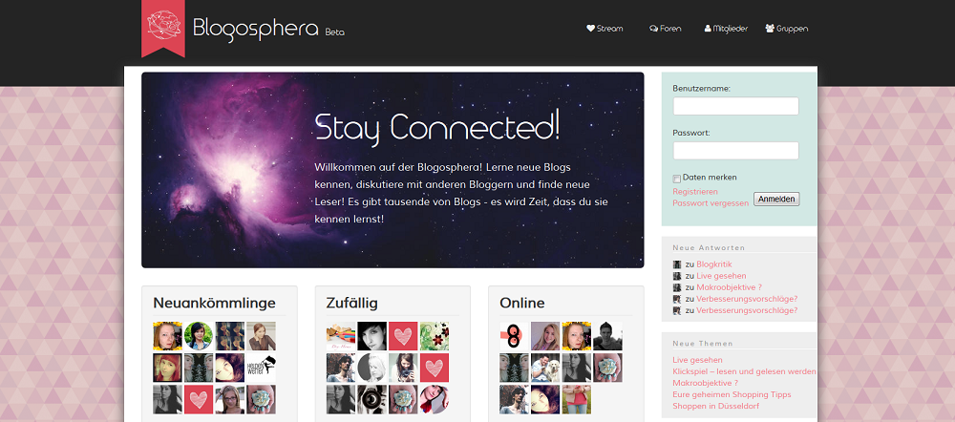Open the first avatar under Online
Screen dimensions: 955x422
(x=514, y=336)
